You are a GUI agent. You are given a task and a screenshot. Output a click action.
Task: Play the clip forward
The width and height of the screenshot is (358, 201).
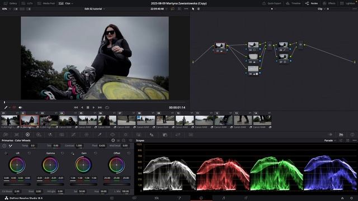93,107
